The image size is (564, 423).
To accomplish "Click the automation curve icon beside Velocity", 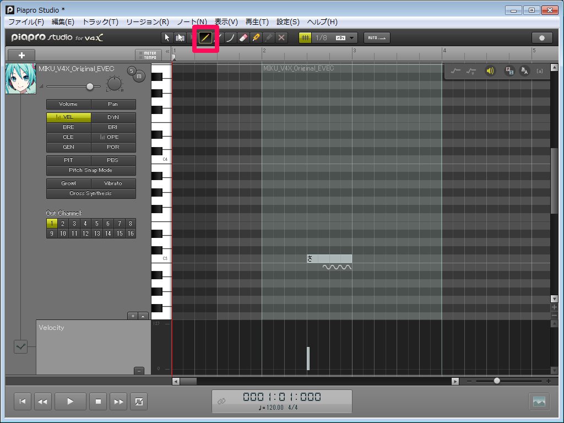I will [x=20, y=347].
